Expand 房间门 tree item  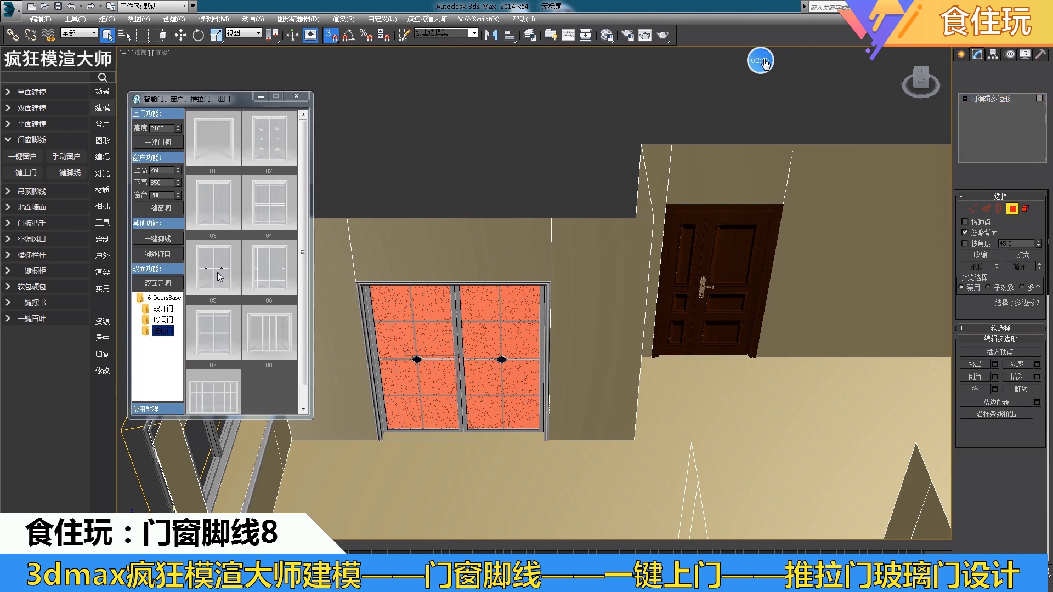click(161, 319)
